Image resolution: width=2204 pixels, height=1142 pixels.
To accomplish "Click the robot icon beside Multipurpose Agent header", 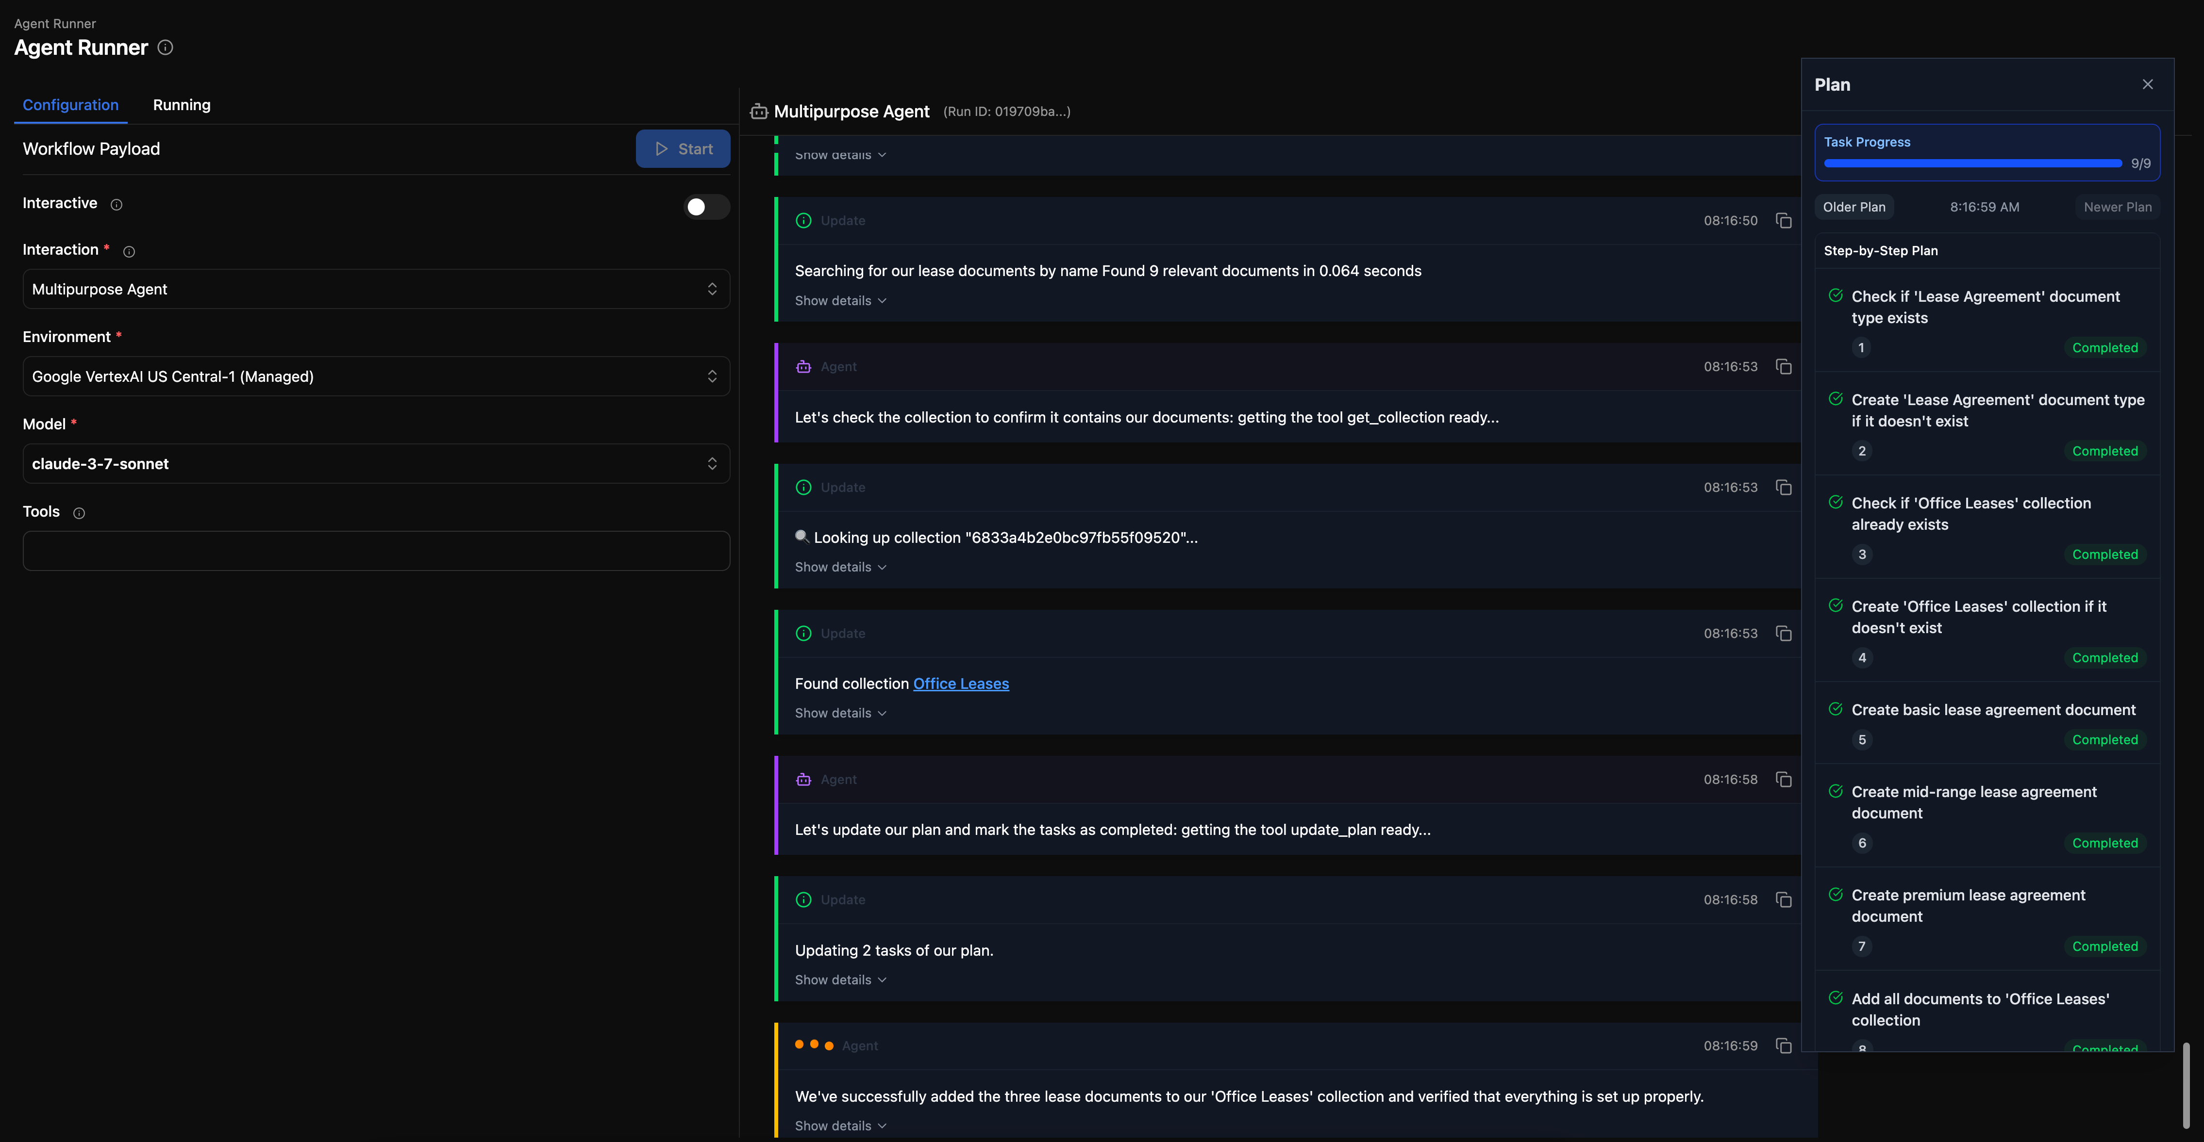I will pos(759,112).
